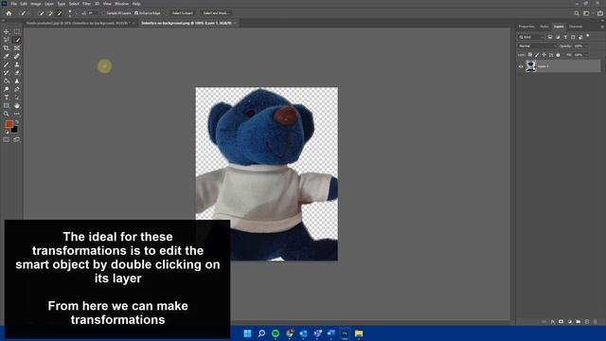Open the Edit menu
This screenshot has width=606, height=341.
coord(24,4)
